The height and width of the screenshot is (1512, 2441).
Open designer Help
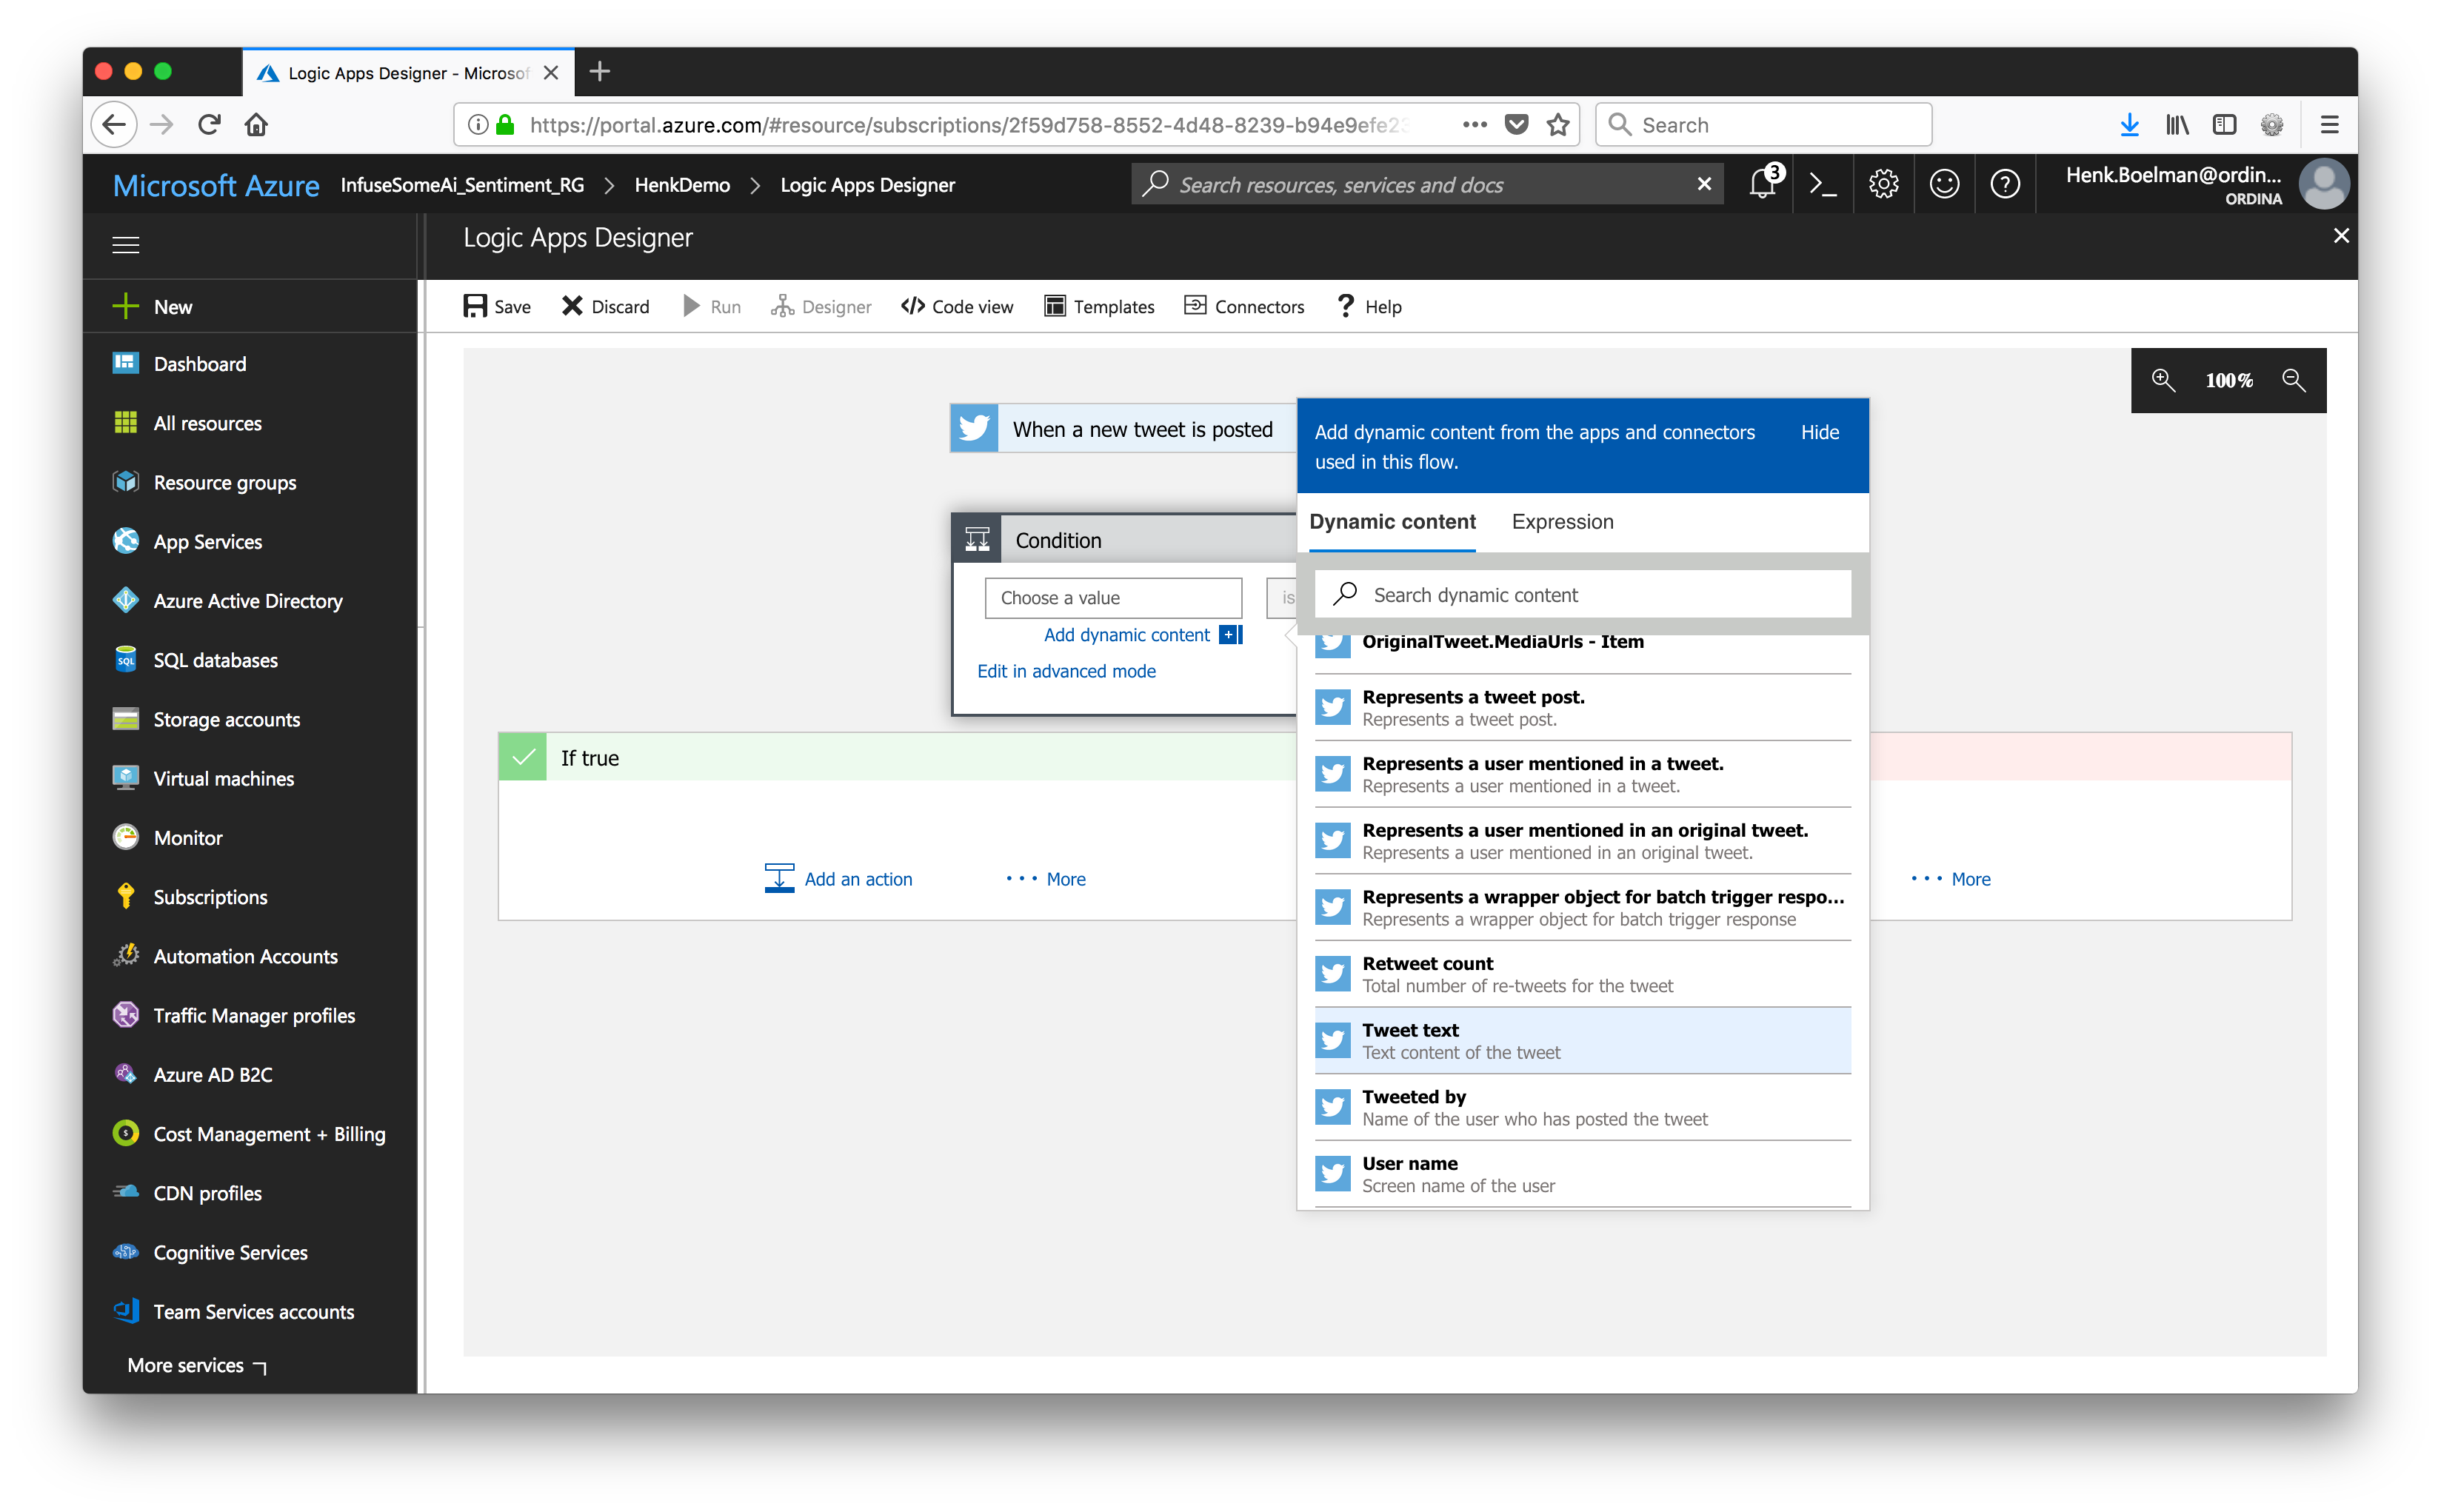(1369, 306)
